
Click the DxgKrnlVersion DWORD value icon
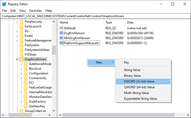(61, 33)
